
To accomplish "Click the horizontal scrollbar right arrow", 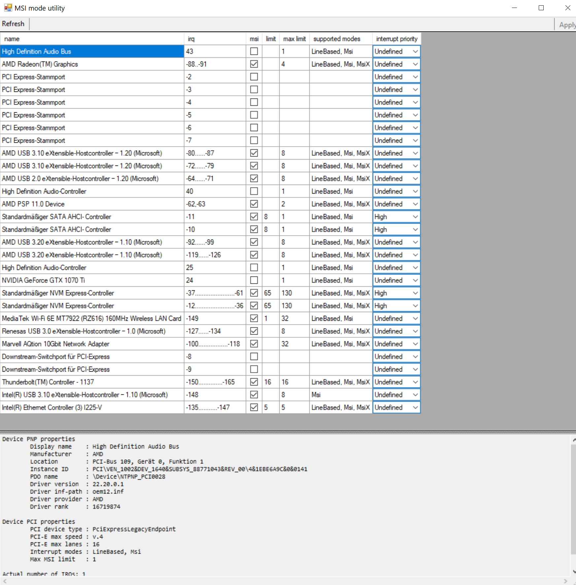I will click(x=565, y=581).
